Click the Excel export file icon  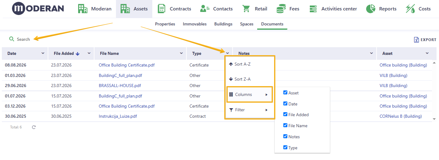pos(416,40)
